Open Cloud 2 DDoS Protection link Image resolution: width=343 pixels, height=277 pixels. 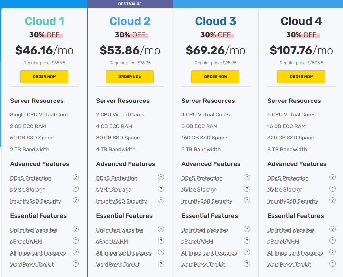pyautogui.click(x=116, y=178)
